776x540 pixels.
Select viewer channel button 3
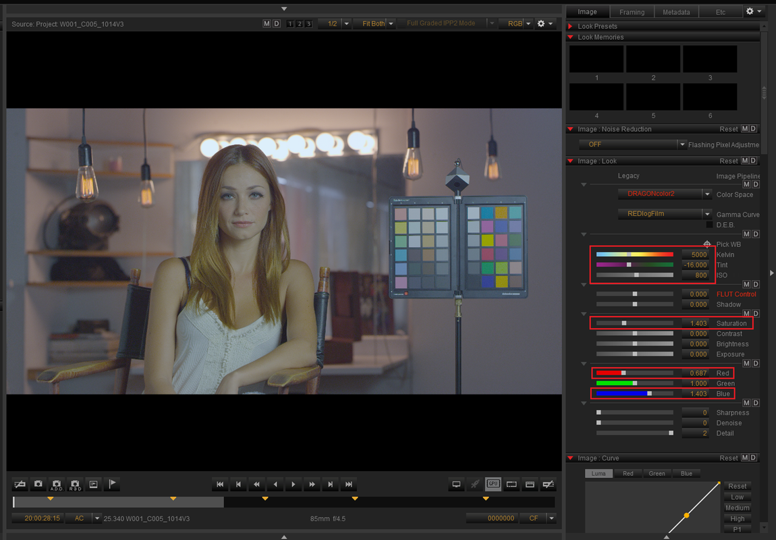pyautogui.click(x=308, y=24)
